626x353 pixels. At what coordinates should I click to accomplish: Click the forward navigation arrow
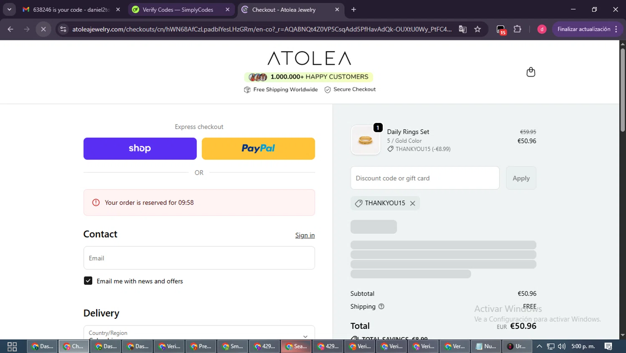[x=27, y=29]
